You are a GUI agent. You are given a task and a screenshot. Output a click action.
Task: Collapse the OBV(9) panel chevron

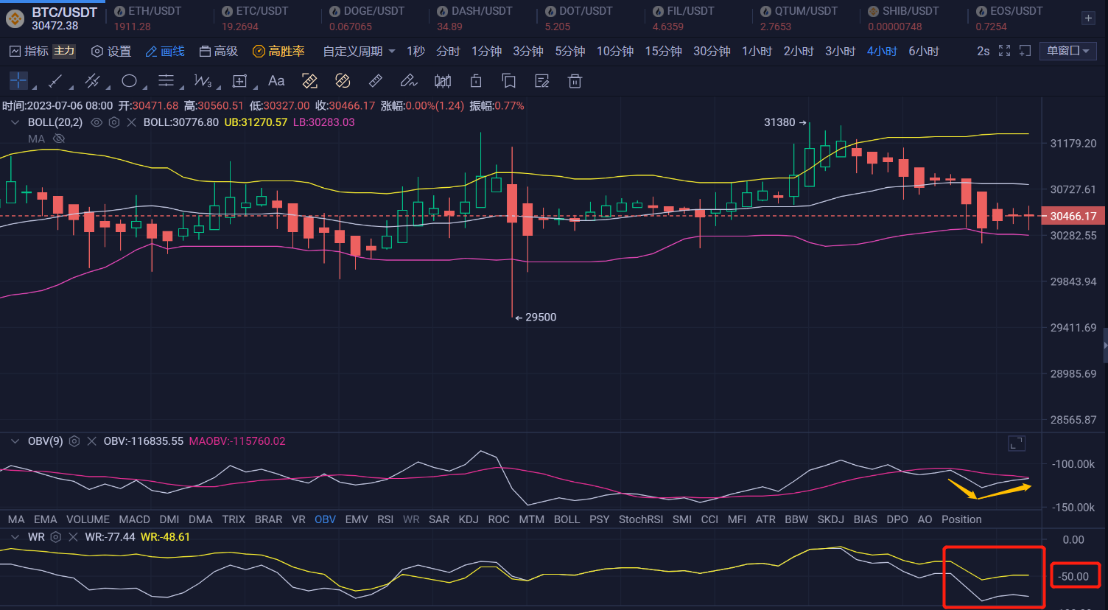15,441
